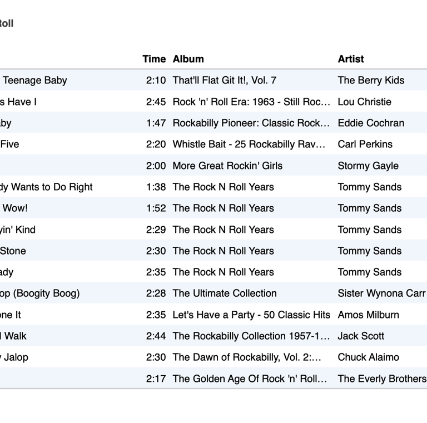427x423 pixels.
Task: Click the 1:47 time value
Action: pos(156,123)
